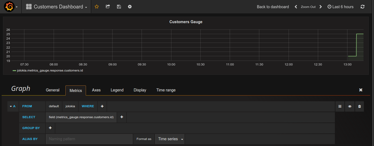Image resolution: width=374 pixels, height=146 pixels.
Task: Switch to the Display tab
Action: pyautogui.click(x=140, y=90)
